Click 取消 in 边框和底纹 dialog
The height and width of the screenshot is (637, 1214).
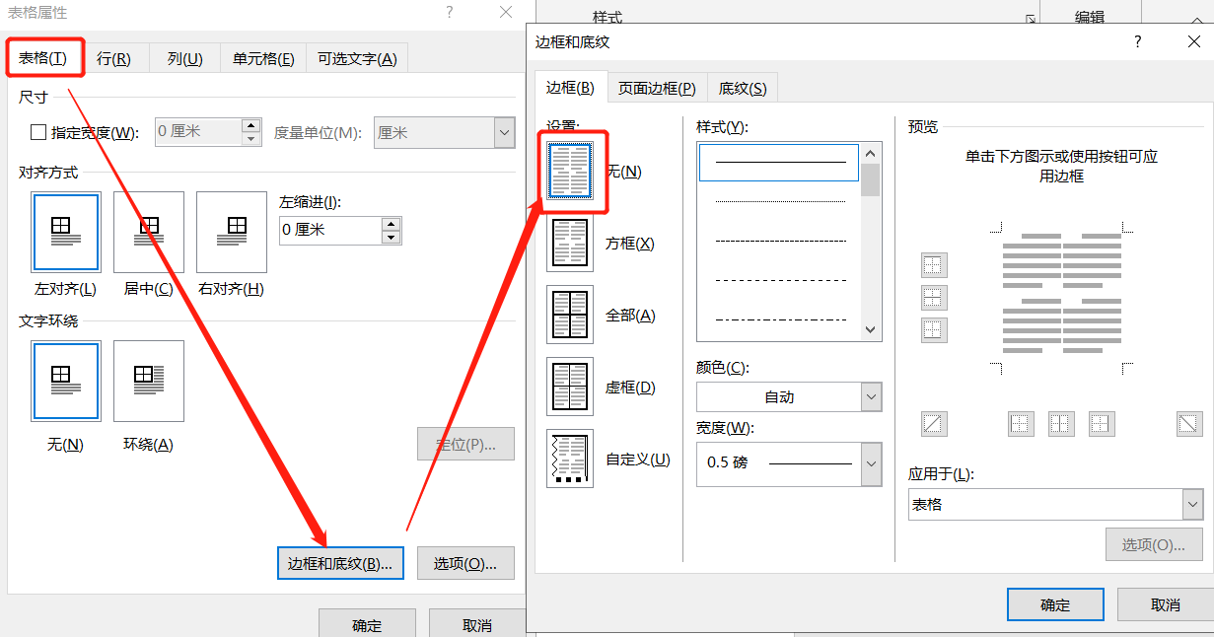click(1166, 604)
